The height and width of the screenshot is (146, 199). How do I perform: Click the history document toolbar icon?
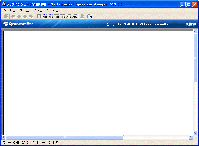[x=68, y=16]
